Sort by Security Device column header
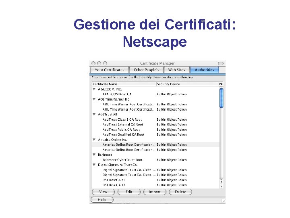The height and width of the screenshot is (218, 290). click(188, 84)
